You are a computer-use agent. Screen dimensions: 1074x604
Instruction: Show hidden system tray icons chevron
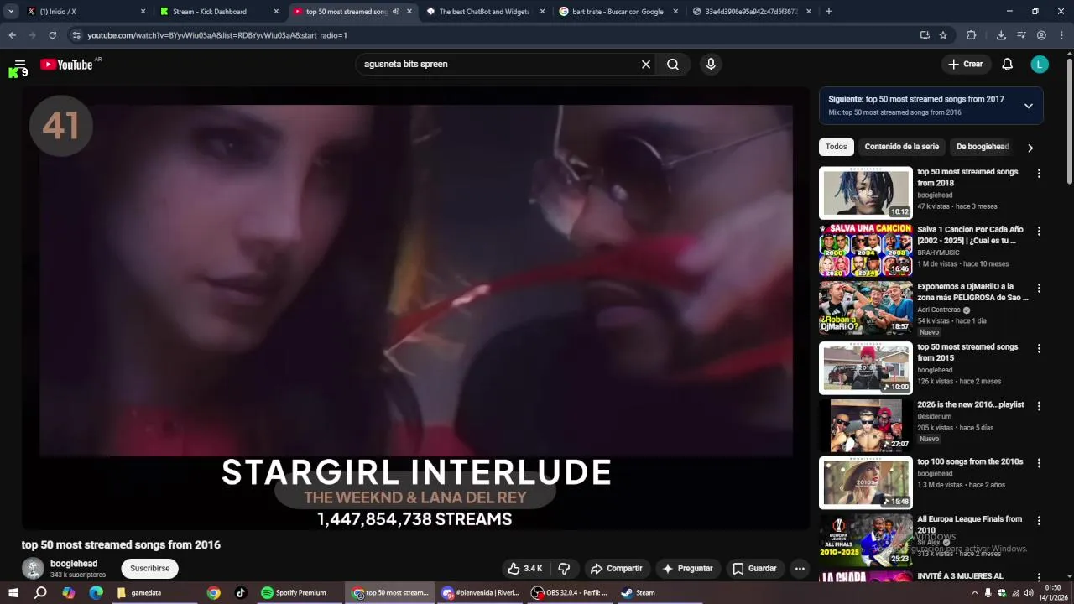[974, 593]
